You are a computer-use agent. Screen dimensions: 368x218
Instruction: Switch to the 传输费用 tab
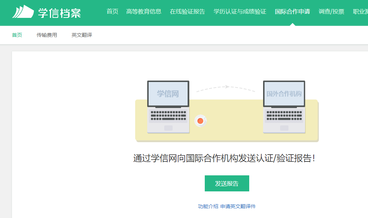(47, 35)
